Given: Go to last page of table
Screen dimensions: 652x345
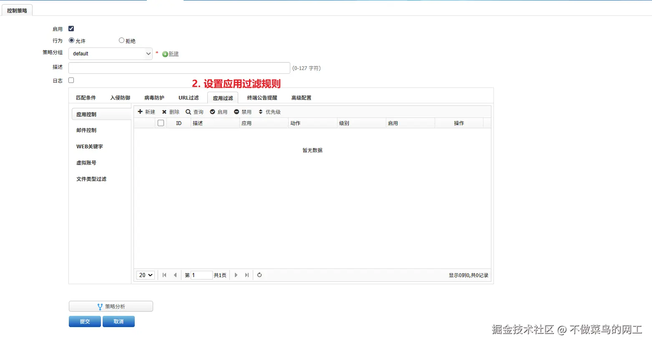Looking at the screenshot, I should point(247,275).
